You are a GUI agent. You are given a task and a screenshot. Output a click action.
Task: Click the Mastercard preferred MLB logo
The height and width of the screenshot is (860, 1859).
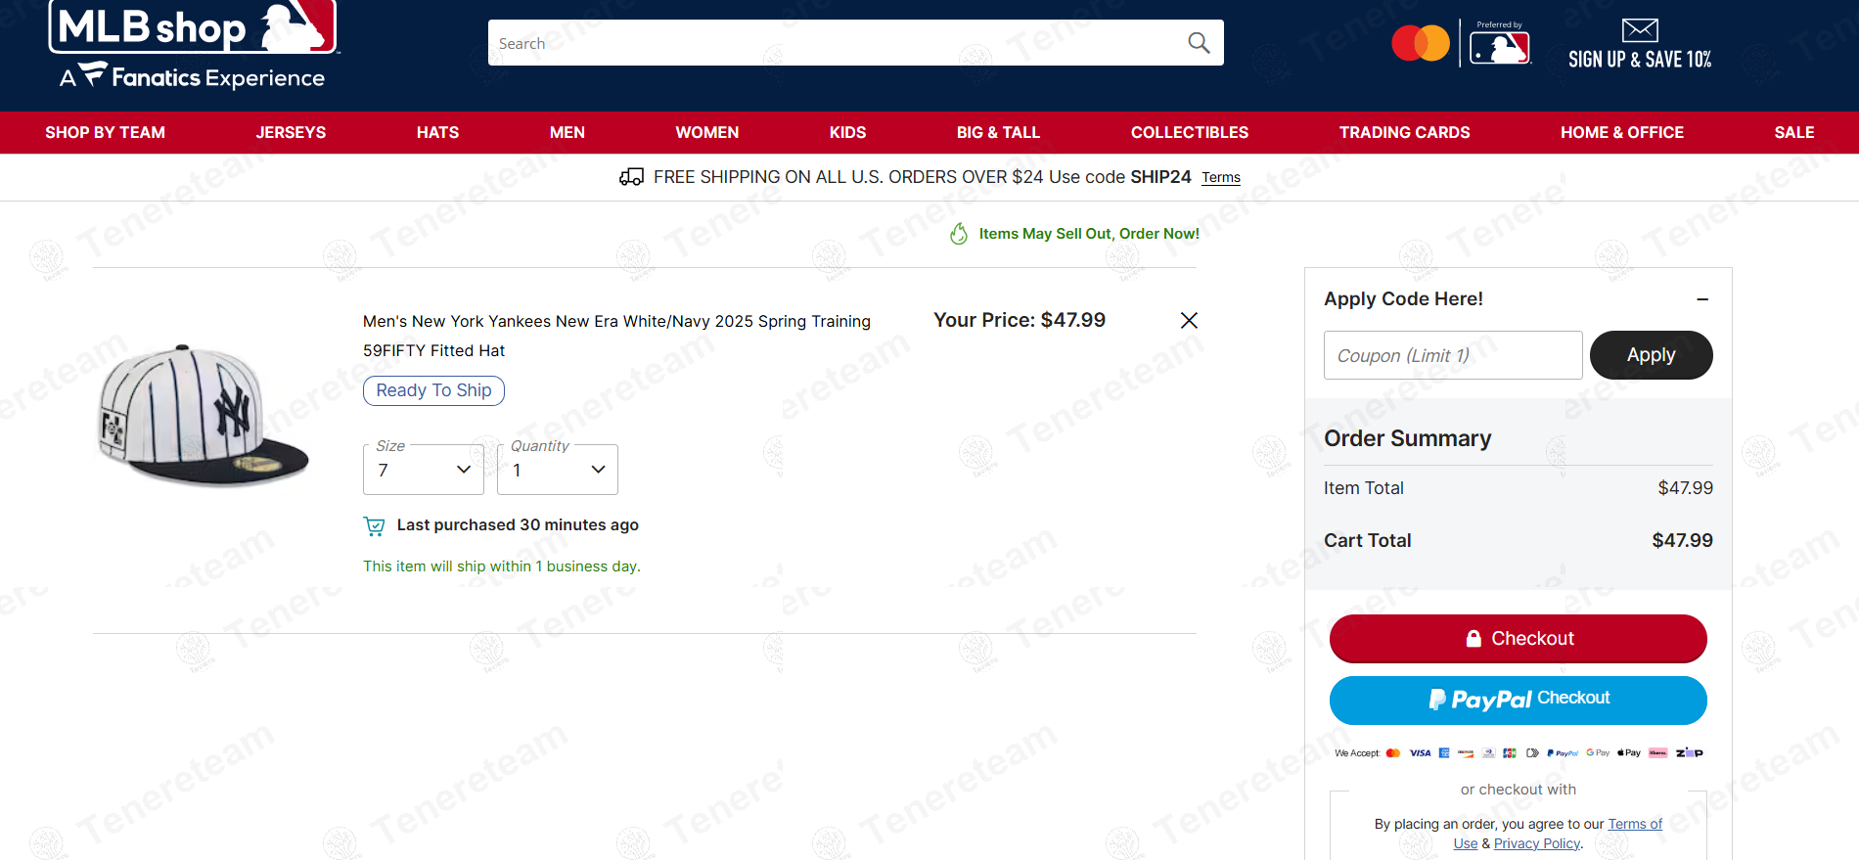1461,44
